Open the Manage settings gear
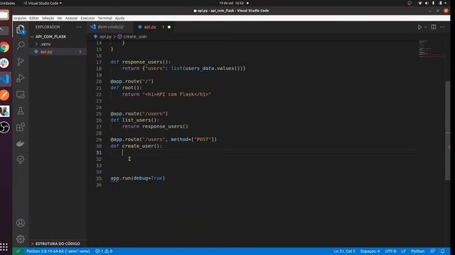Screen dimensions: 455x255 (x=21, y=239)
